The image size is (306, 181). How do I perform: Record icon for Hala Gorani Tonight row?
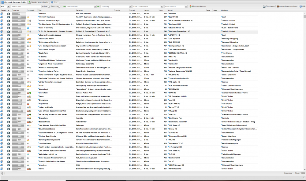[8, 50]
